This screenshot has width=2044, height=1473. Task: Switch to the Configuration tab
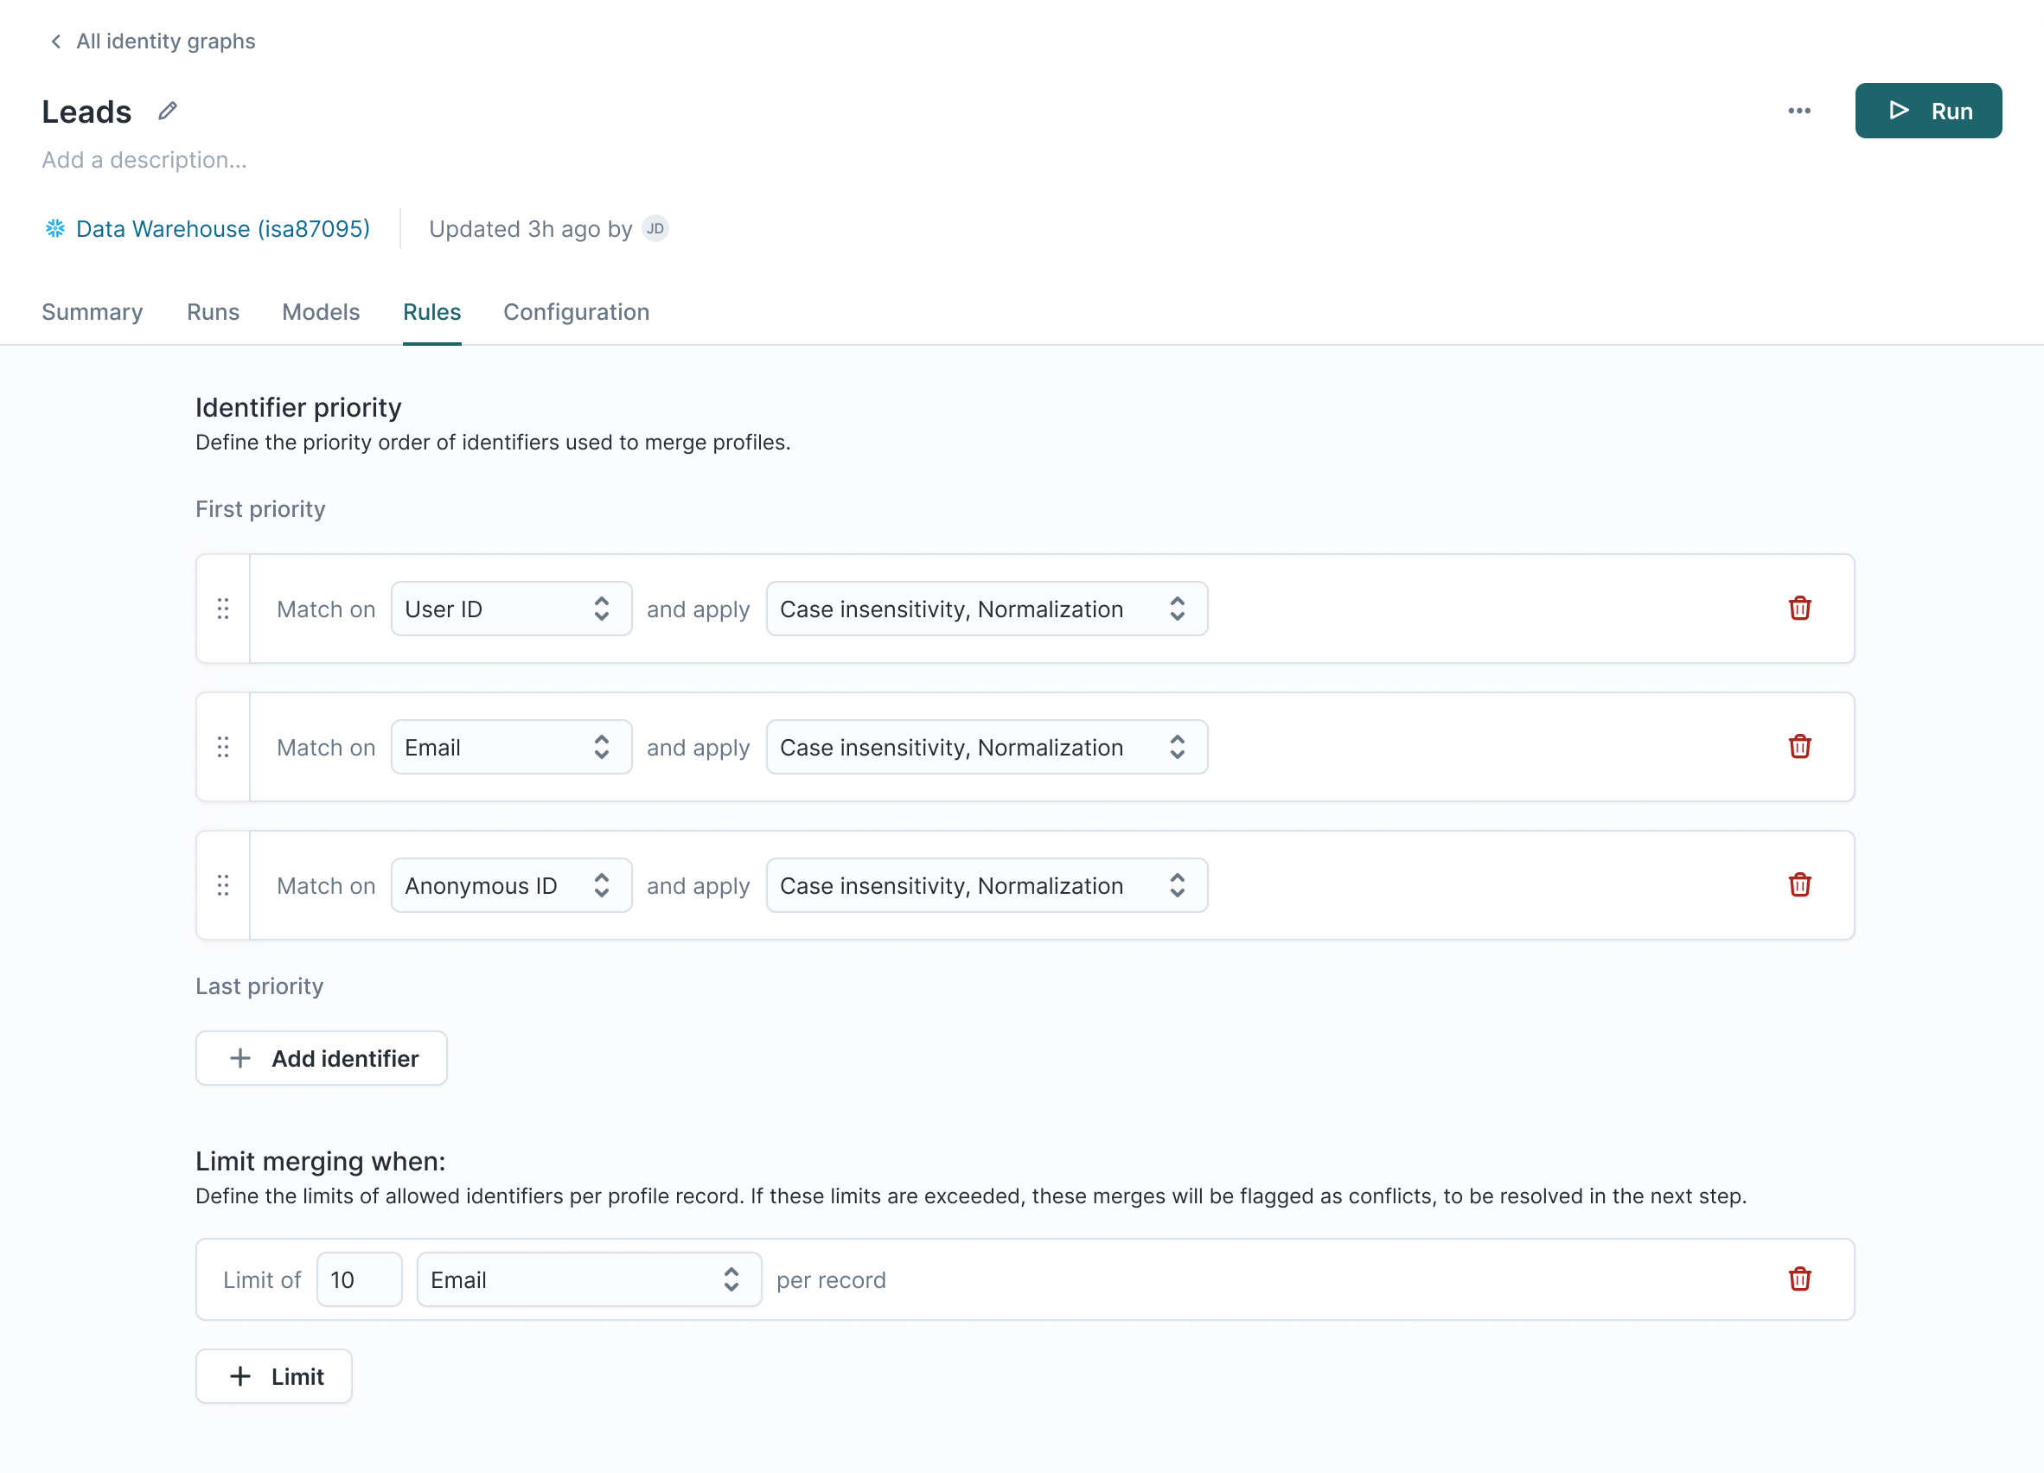576,311
